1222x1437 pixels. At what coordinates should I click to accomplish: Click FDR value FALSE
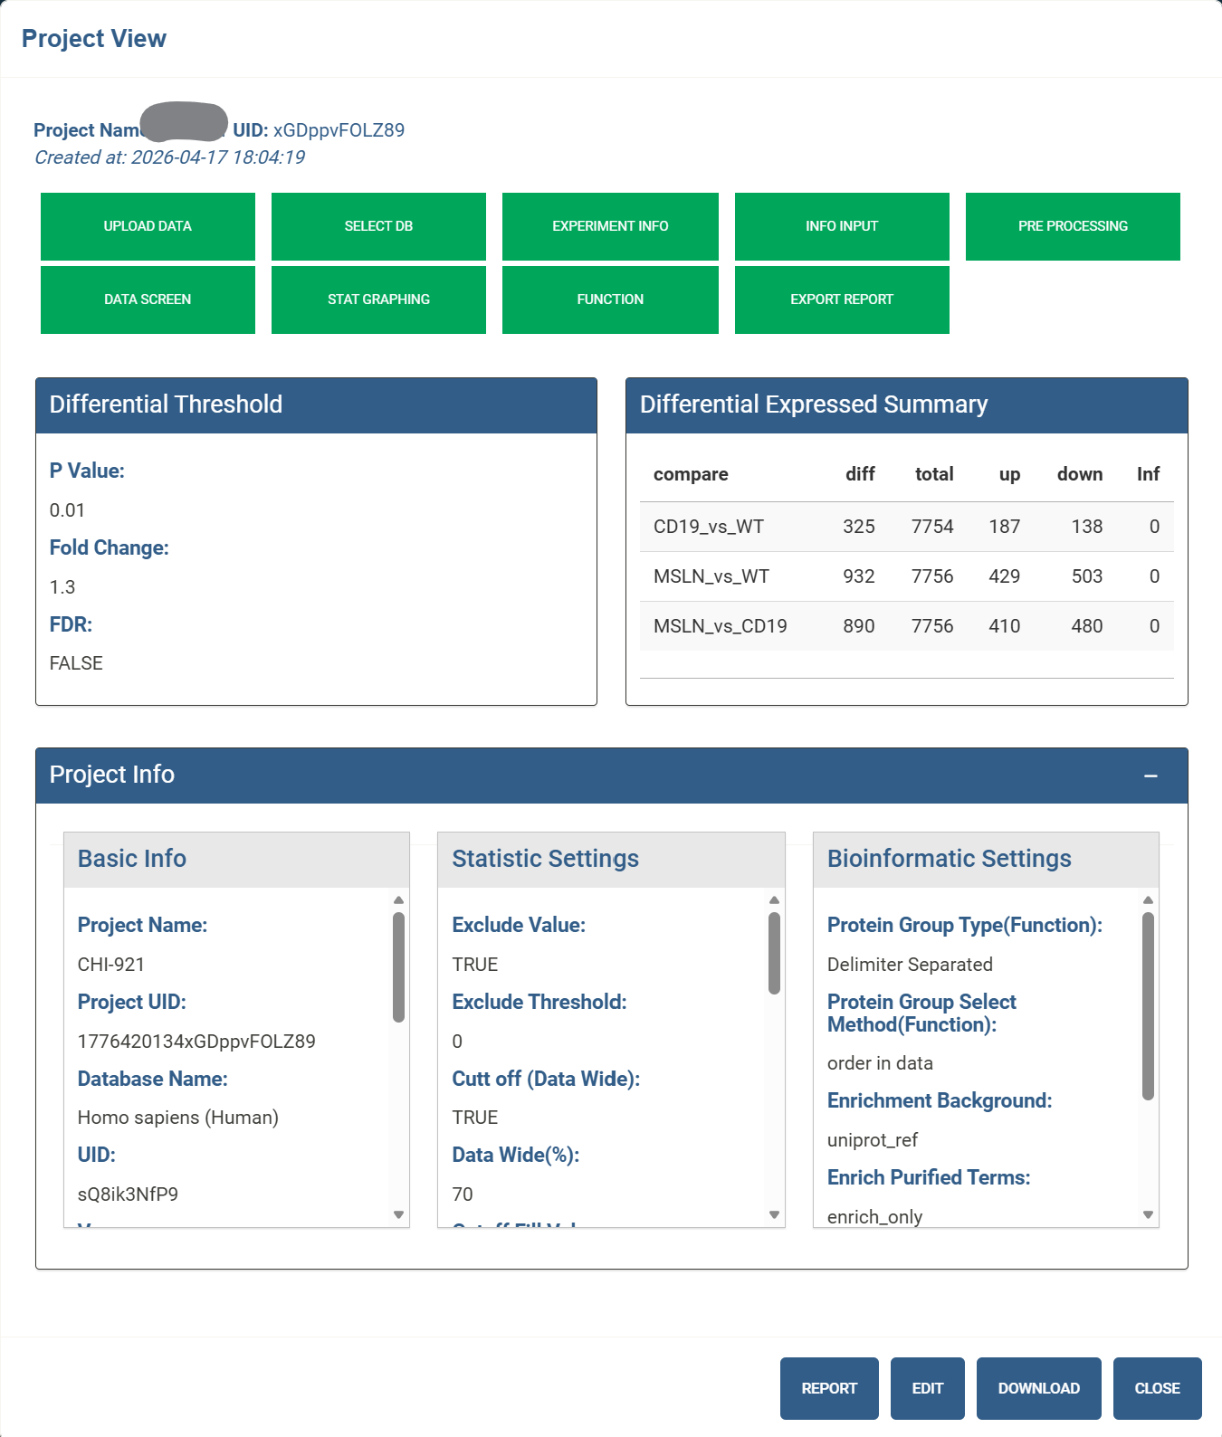click(x=76, y=663)
